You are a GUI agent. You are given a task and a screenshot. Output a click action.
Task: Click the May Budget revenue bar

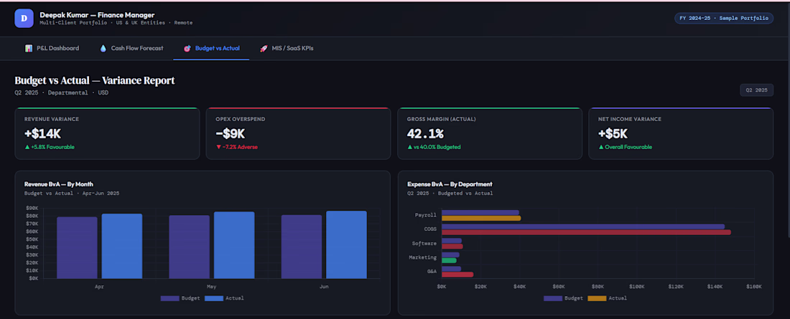pyautogui.click(x=190, y=247)
